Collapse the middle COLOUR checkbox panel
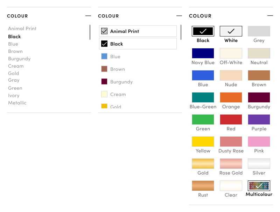280x212 pixels. (179, 16)
